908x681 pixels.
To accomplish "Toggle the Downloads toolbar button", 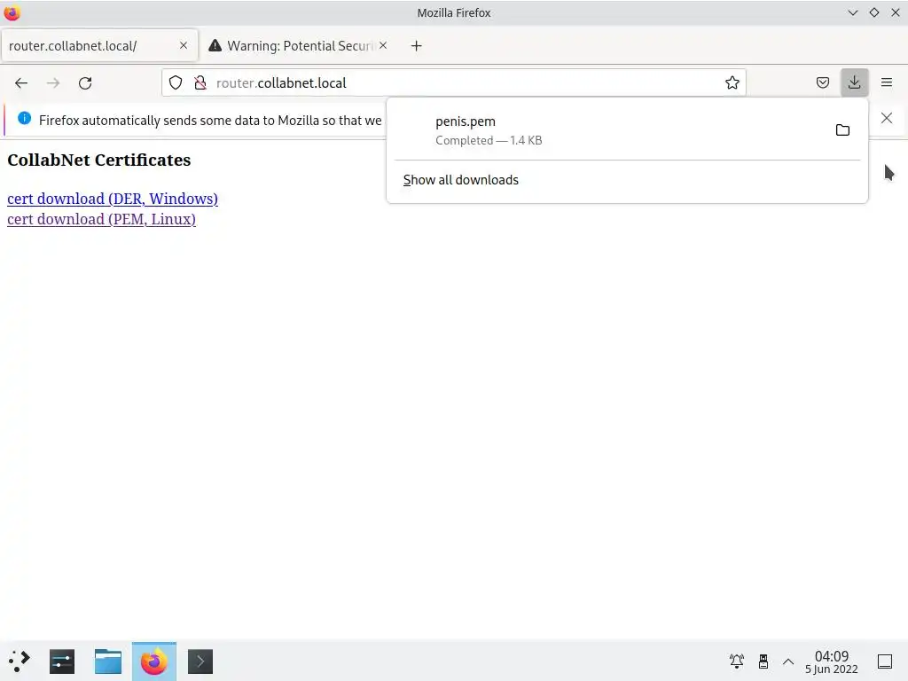I will tap(854, 82).
